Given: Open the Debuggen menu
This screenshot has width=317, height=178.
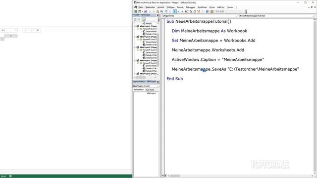Looking at the screenshot, I should [190, 7].
